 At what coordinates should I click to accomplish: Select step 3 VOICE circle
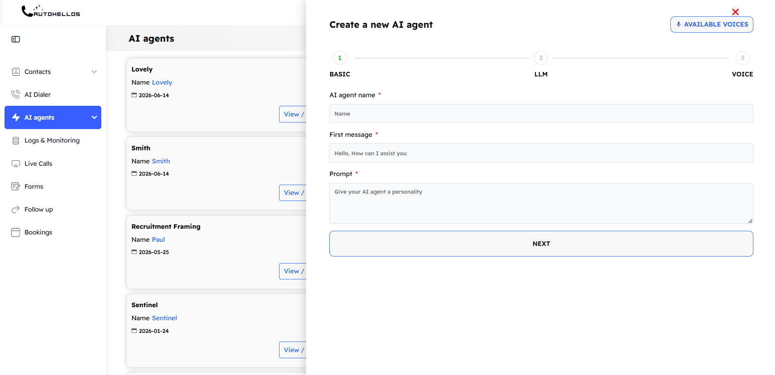pos(743,58)
